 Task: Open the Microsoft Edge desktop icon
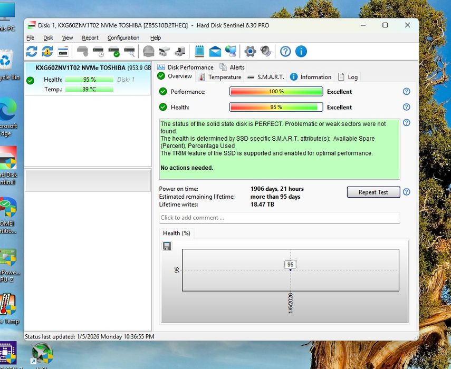8,116
